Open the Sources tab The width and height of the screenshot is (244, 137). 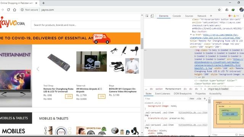coord(189,16)
